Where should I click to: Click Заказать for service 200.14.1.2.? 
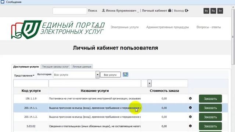click(210, 117)
